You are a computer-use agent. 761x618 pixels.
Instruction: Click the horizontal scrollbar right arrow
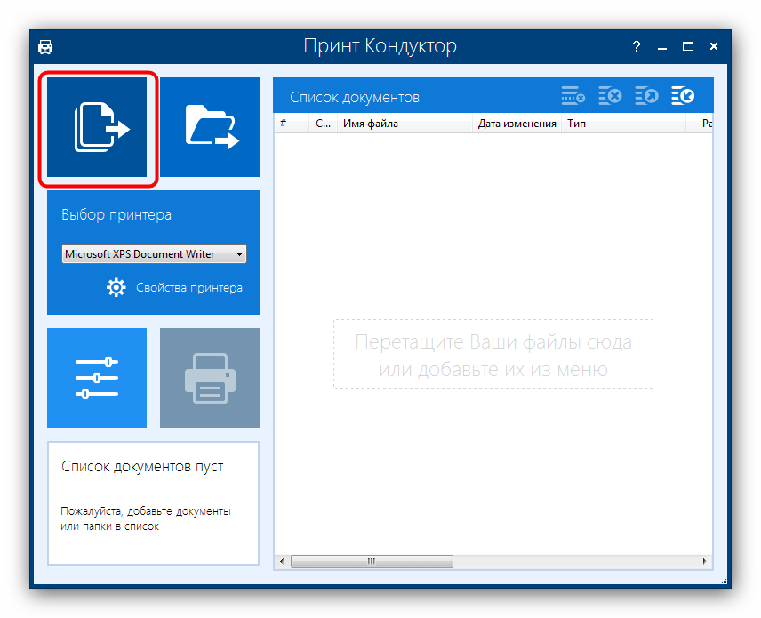click(x=707, y=562)
